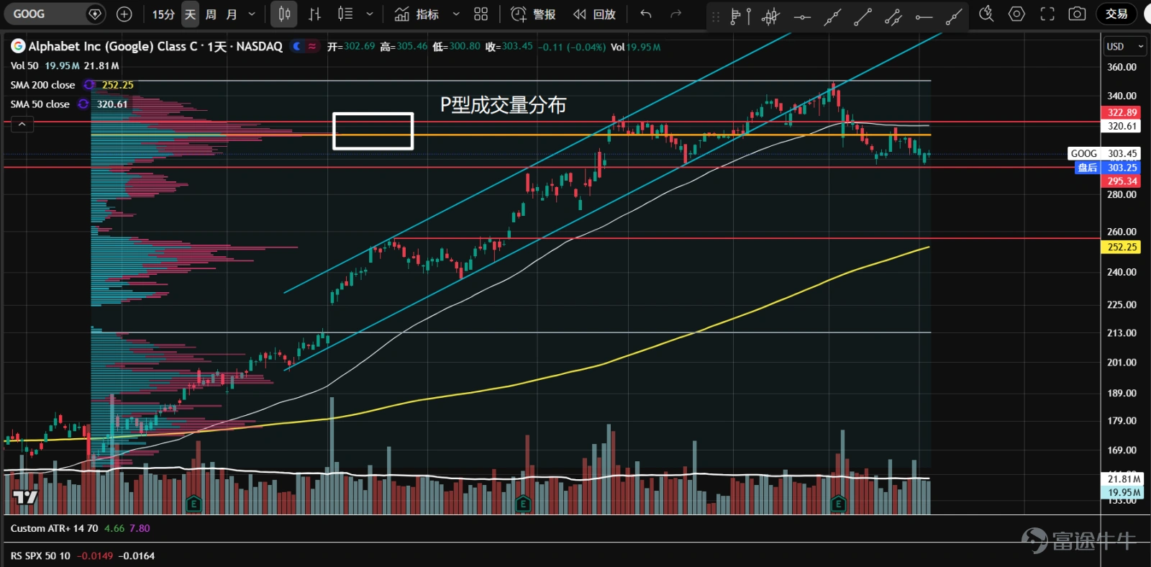Select the 15分 timeframe
1151x567 pixels.
click(163, 14)
